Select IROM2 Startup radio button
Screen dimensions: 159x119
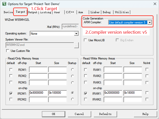coord(72,99)
